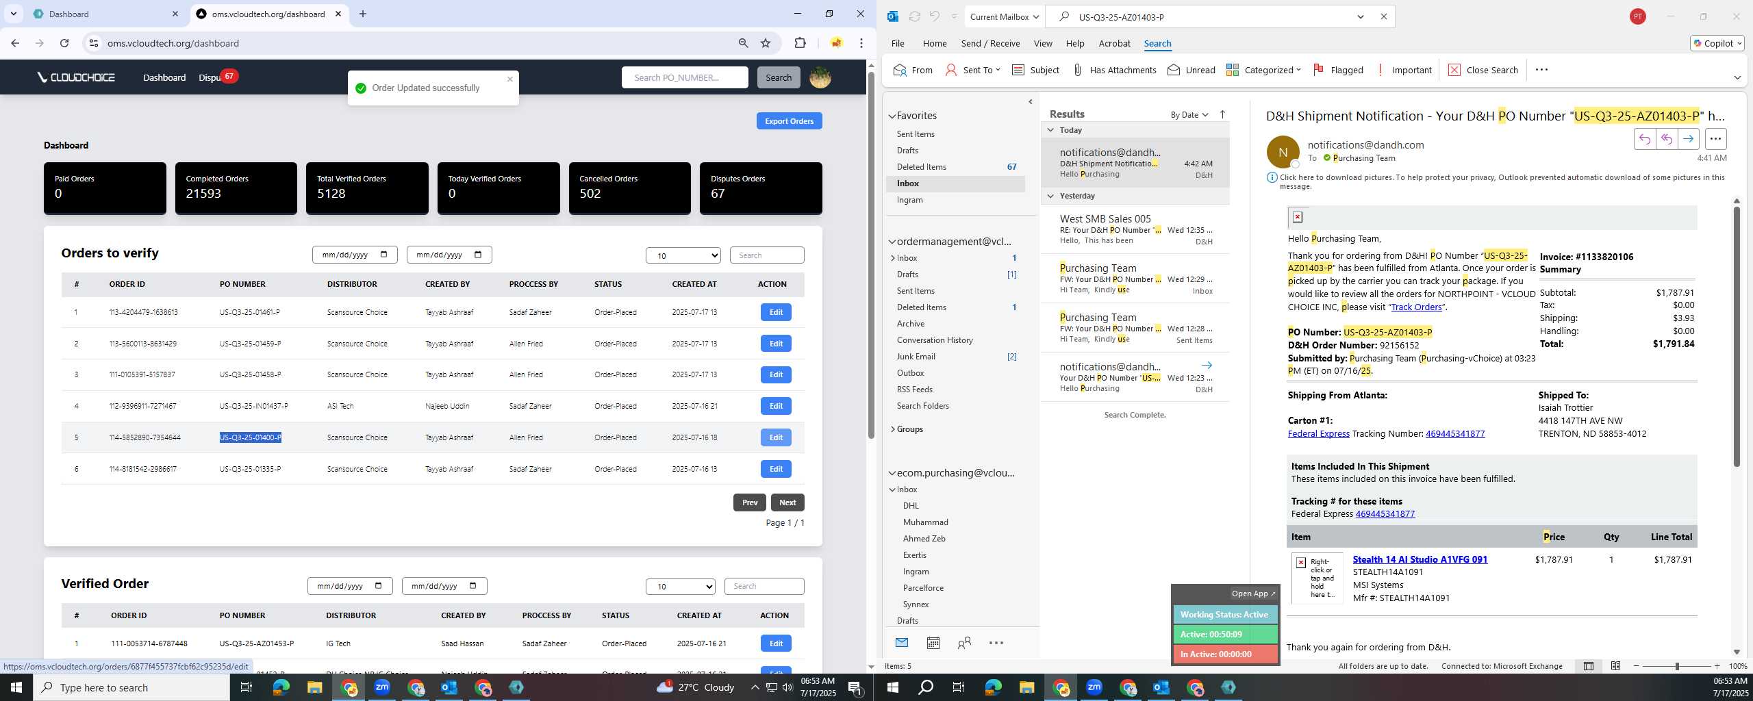
Task: Click Search button in CloudChoice header
Action: 778,77
